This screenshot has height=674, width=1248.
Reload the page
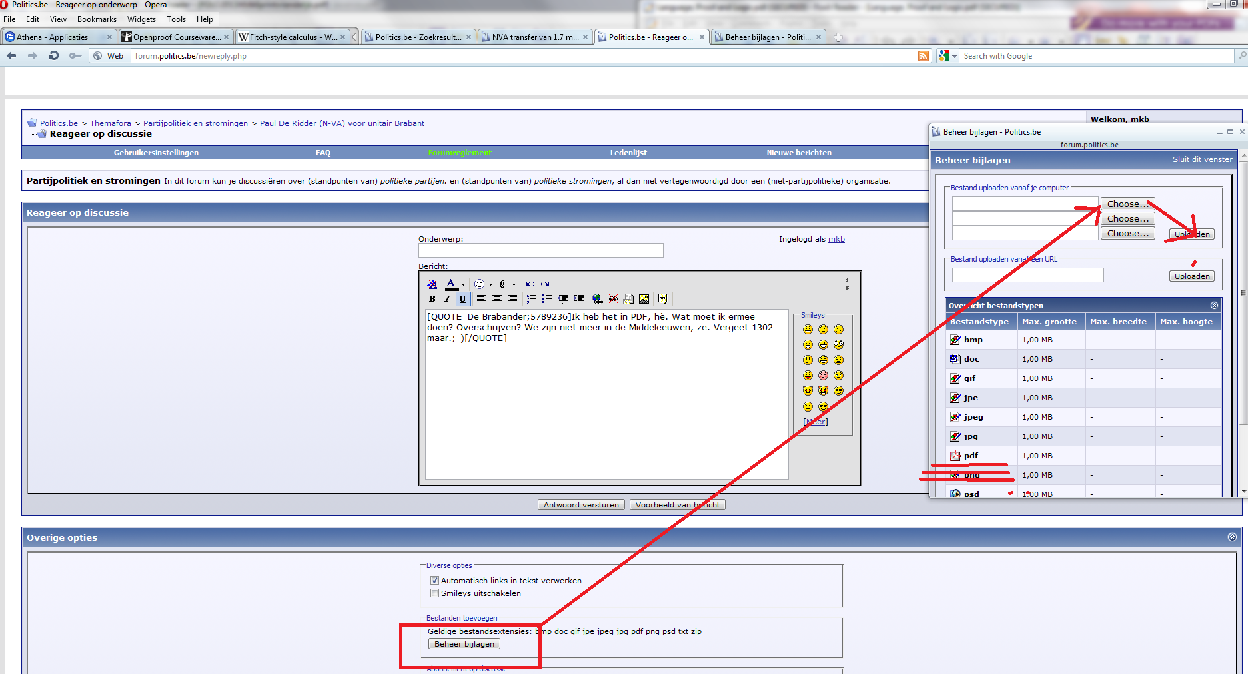point(54,56)
